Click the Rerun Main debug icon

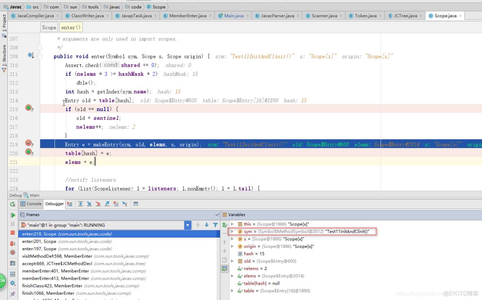13,204
